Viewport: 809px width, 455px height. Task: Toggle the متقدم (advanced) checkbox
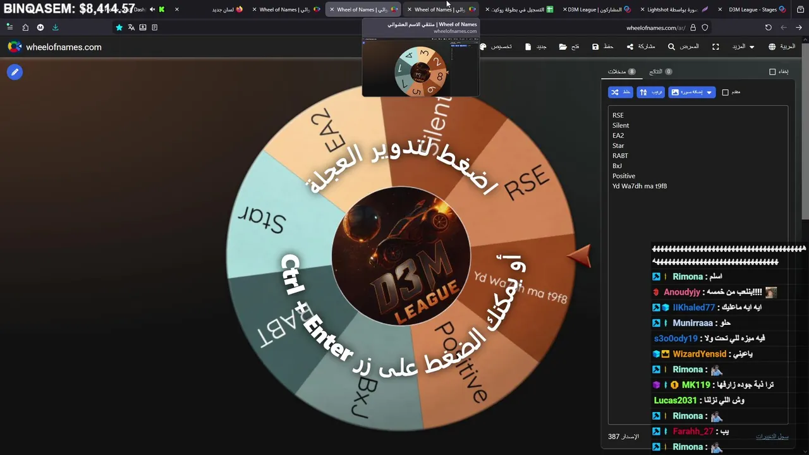click(726, 92)
